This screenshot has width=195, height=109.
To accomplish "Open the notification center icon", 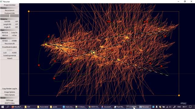I will pyautogui.click(x=190, y=107).
